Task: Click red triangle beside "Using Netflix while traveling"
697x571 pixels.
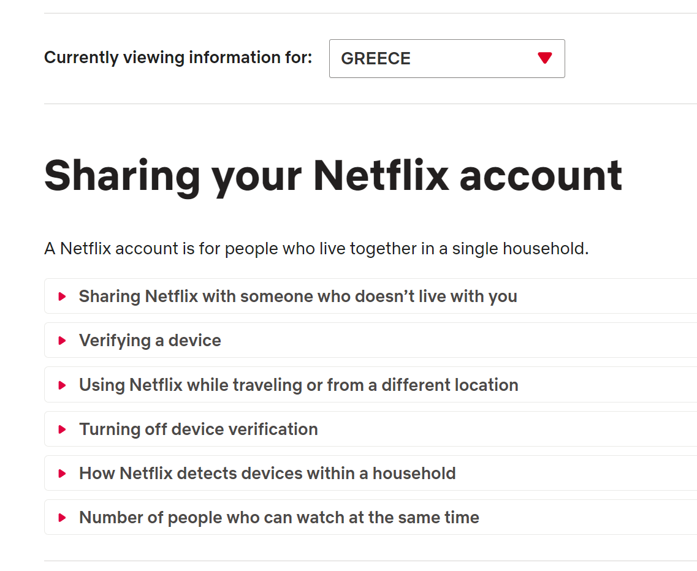Action: click(x=63, y=385)
